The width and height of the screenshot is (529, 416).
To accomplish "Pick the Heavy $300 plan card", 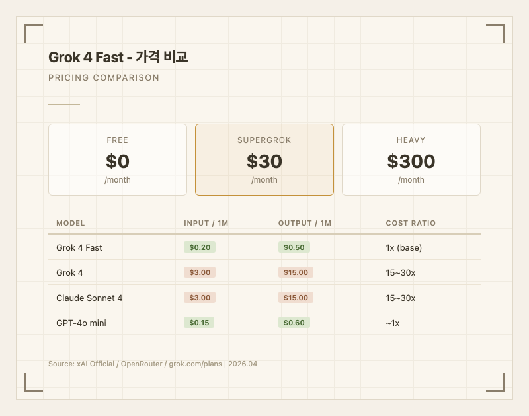I will tap(411, 160).
